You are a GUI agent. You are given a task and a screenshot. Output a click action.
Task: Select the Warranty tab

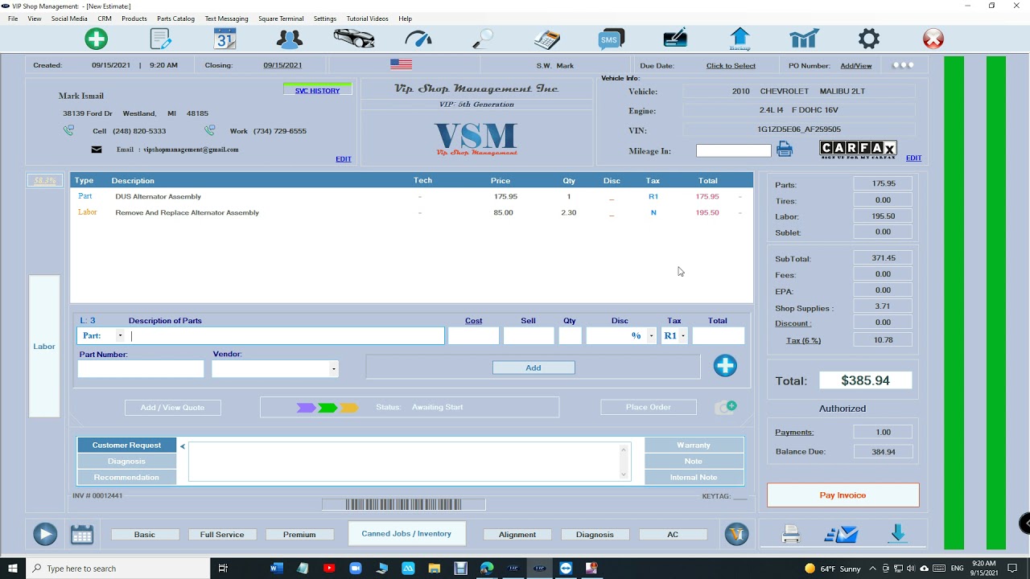tap(694, 445)
